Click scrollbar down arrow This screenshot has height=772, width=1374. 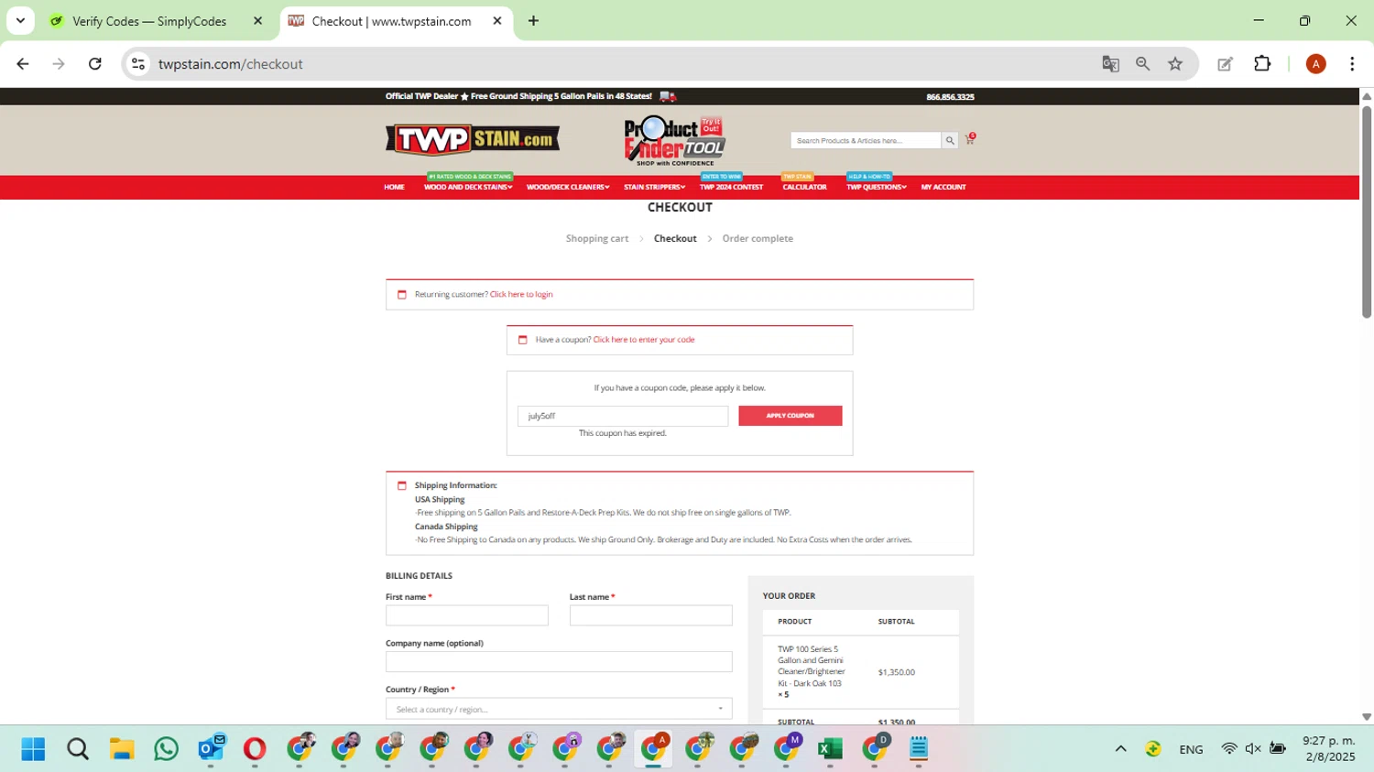coord(1367,717)
